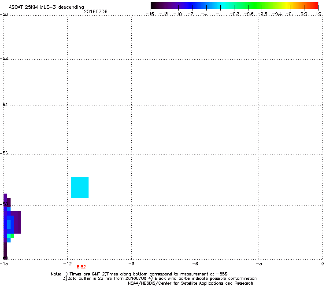Click the title 'ASCAT 25KM MLE-3 descending'
The width and height of the screenshot is (326, 286).
(x=46, y=7)
